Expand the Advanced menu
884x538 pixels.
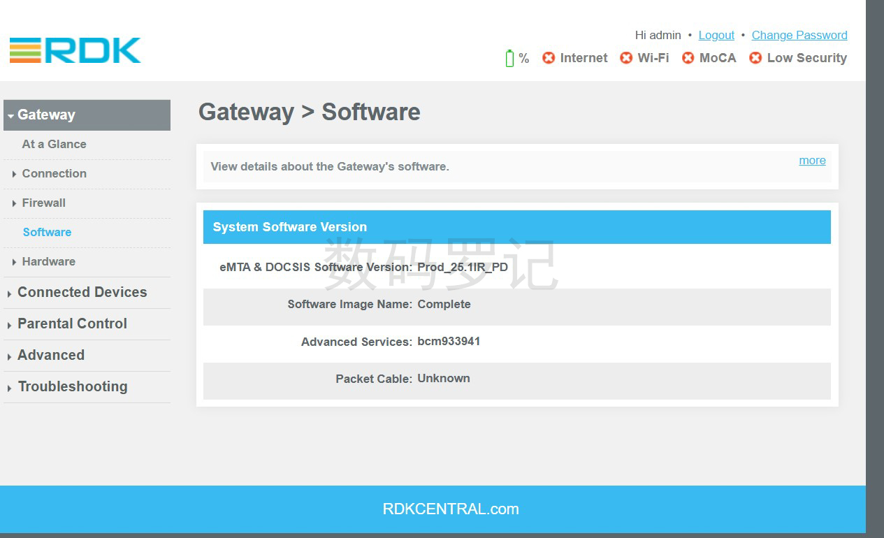point(50,355)
